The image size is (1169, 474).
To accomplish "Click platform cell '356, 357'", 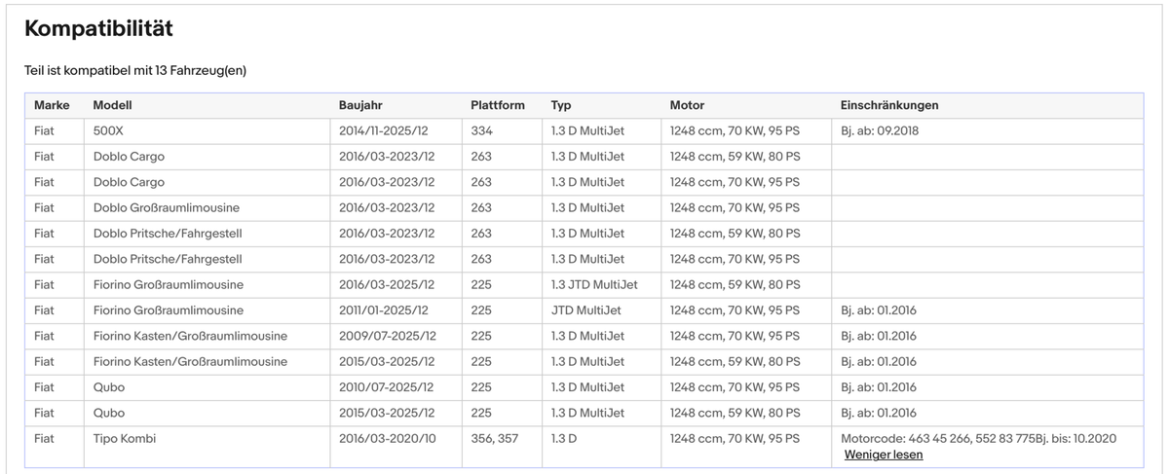I will point(494,439).
